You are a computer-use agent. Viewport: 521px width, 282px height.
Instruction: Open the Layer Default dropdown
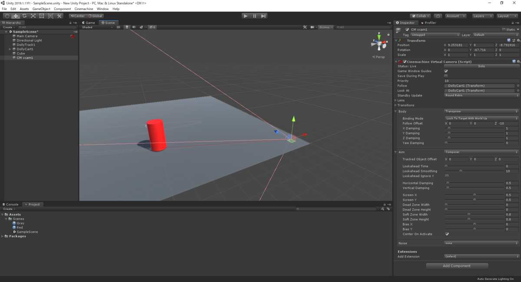tap(495, 35)
